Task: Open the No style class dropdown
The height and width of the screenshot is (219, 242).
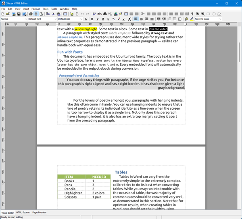Action: pos(208,19)
